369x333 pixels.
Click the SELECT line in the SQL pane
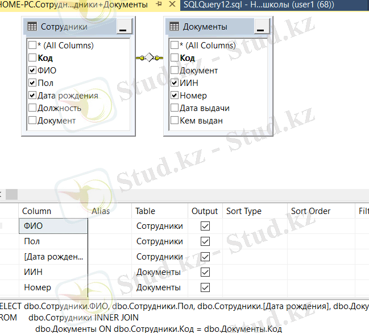184,306
